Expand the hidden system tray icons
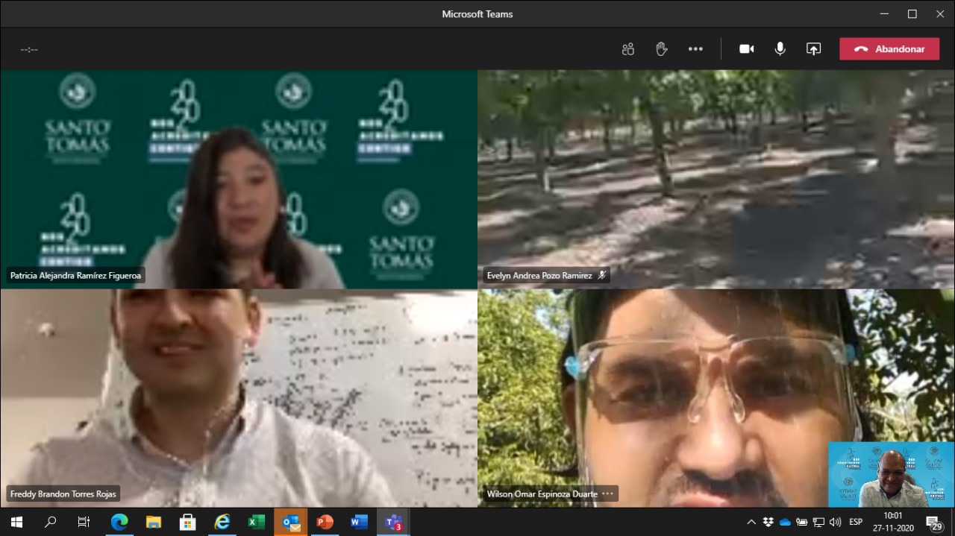This screenshot has width=955, height=536. 751,522
